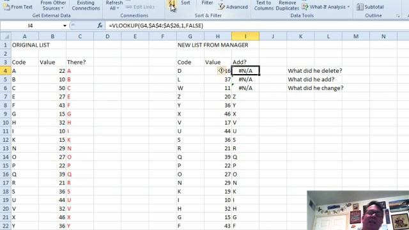Select column I header

coord(245,36)
